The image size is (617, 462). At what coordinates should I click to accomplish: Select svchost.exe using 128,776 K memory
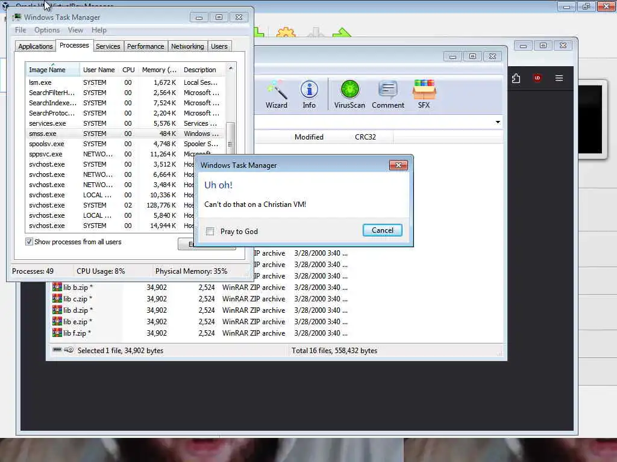[110, 205]
